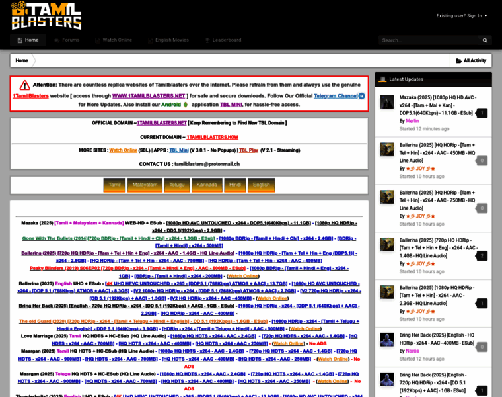Open the Watch Online (SBL) link

(x=124, y=150)
